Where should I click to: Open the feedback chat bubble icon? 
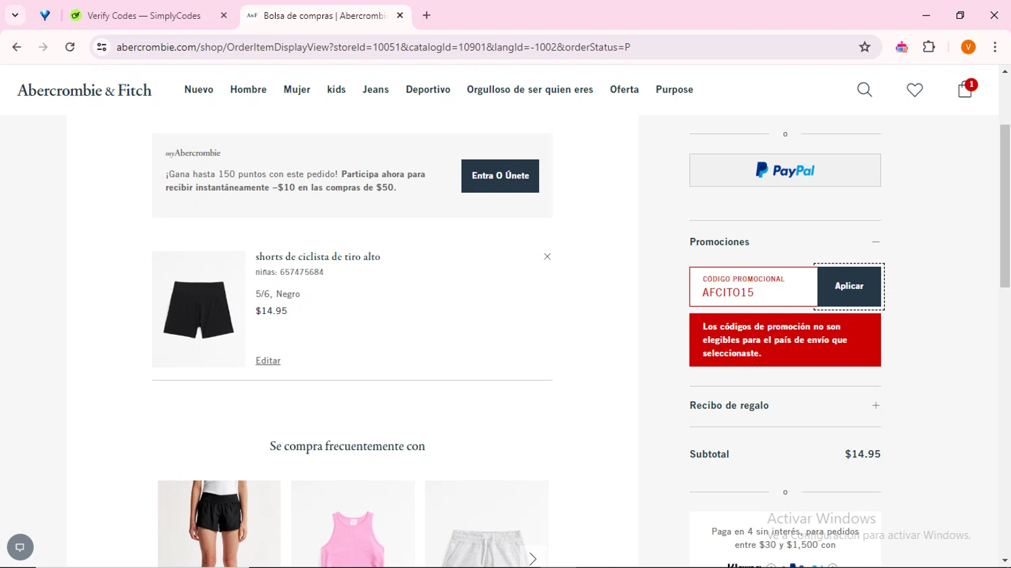pos(20,547)
